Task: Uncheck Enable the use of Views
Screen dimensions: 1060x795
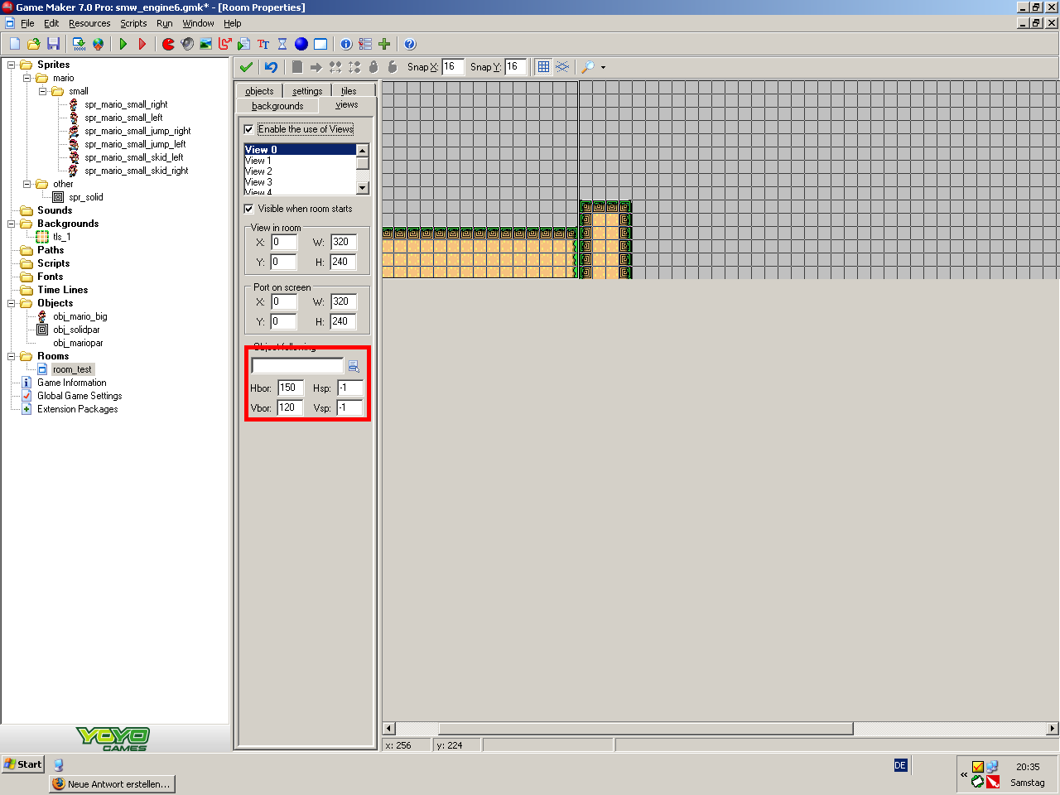Action: tap(248, 129)
